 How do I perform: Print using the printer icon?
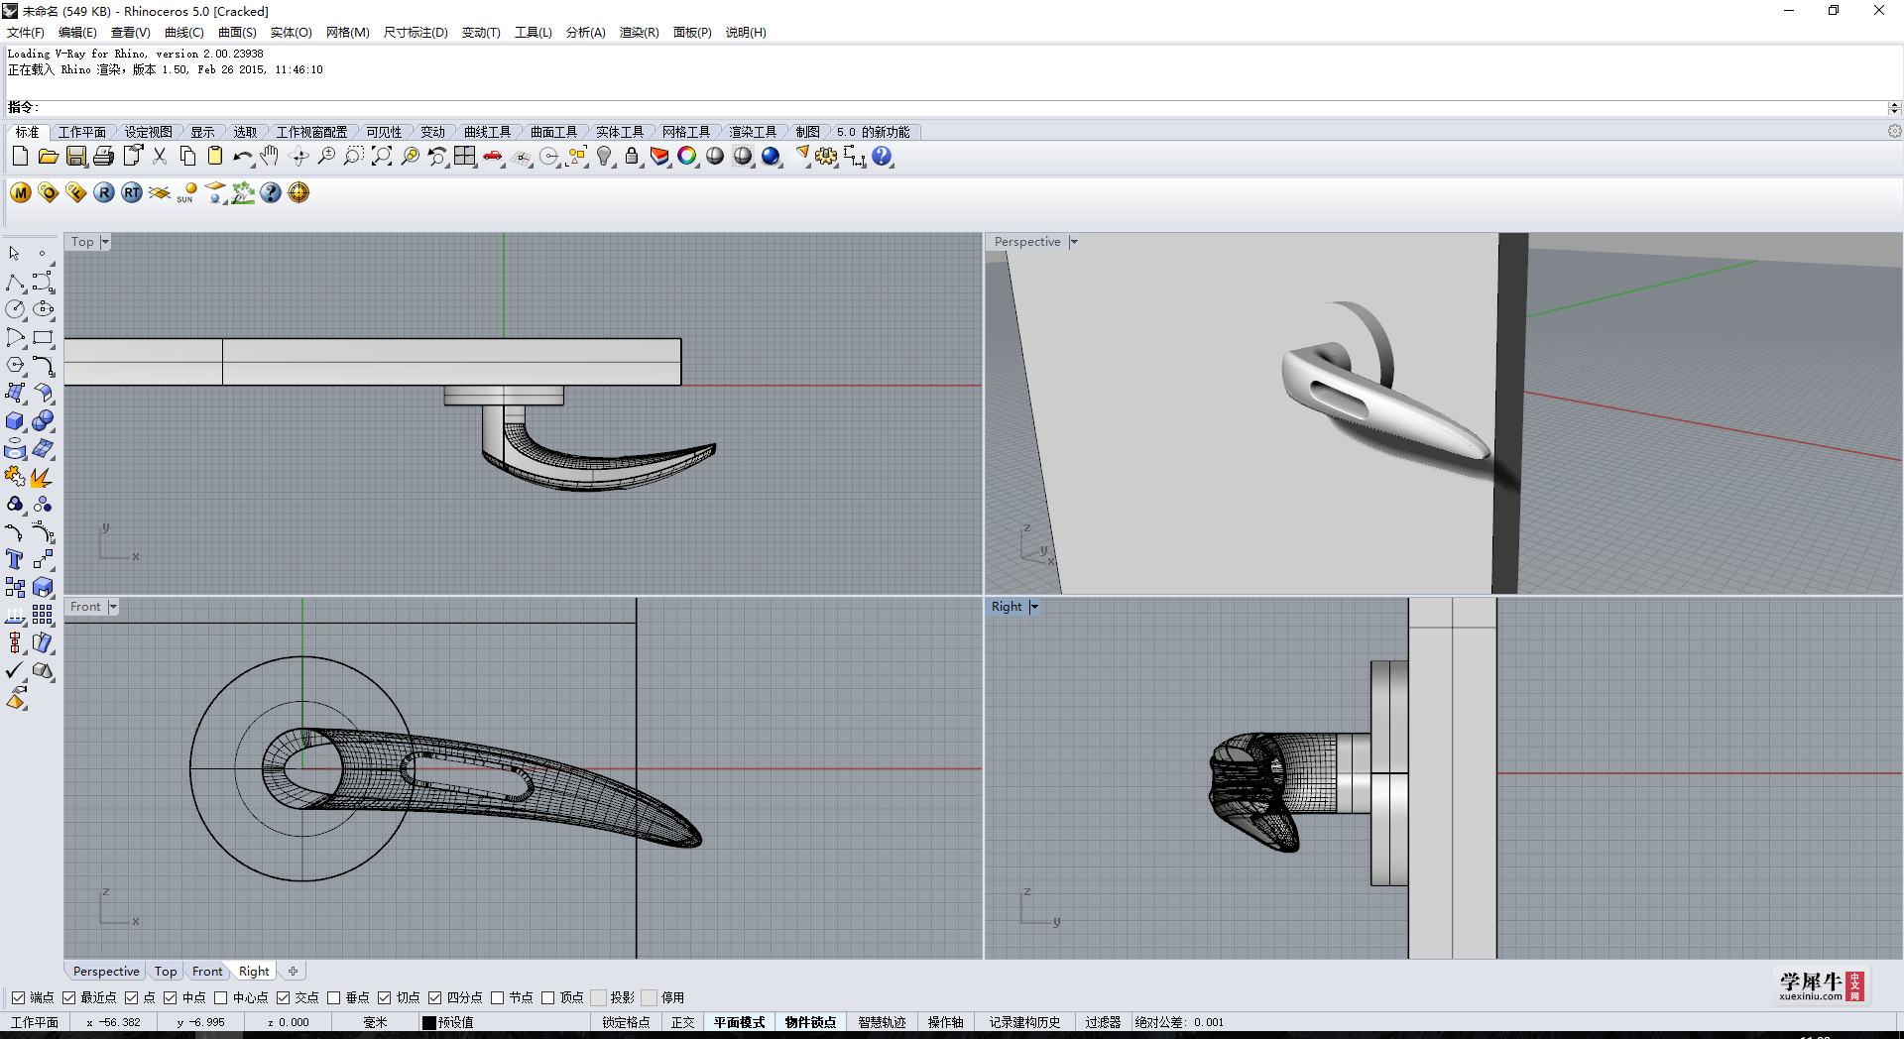103,156
